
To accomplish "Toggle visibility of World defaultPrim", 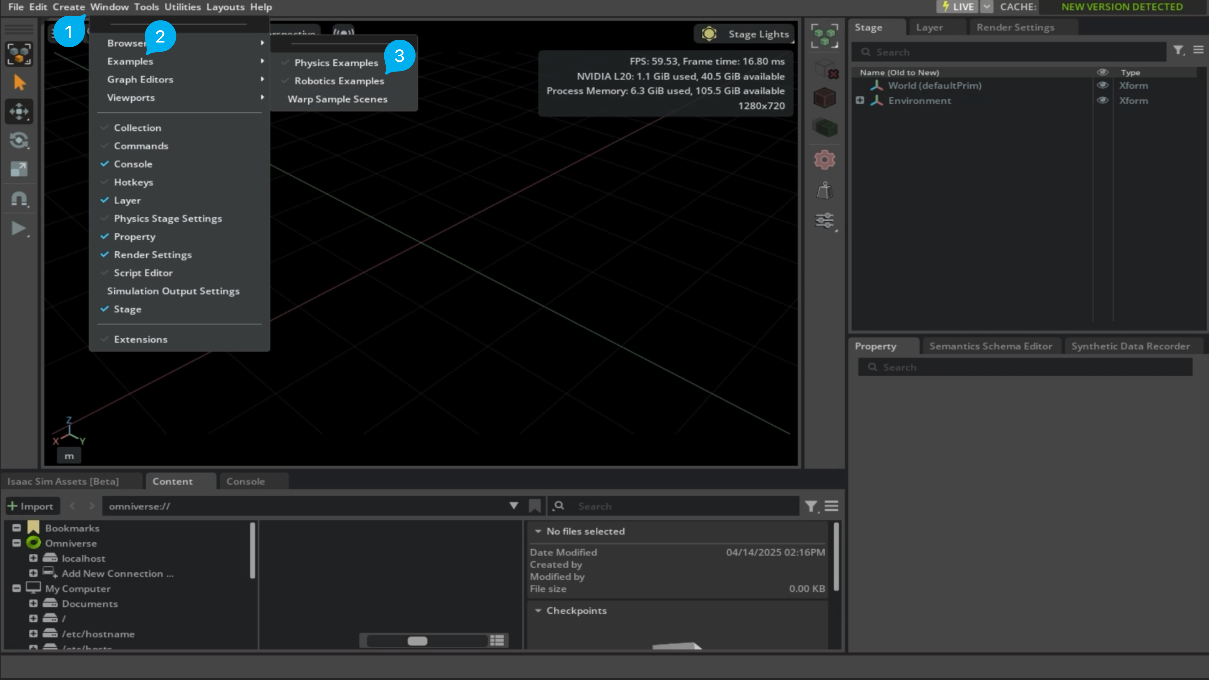I will (x=1103, y=85).
